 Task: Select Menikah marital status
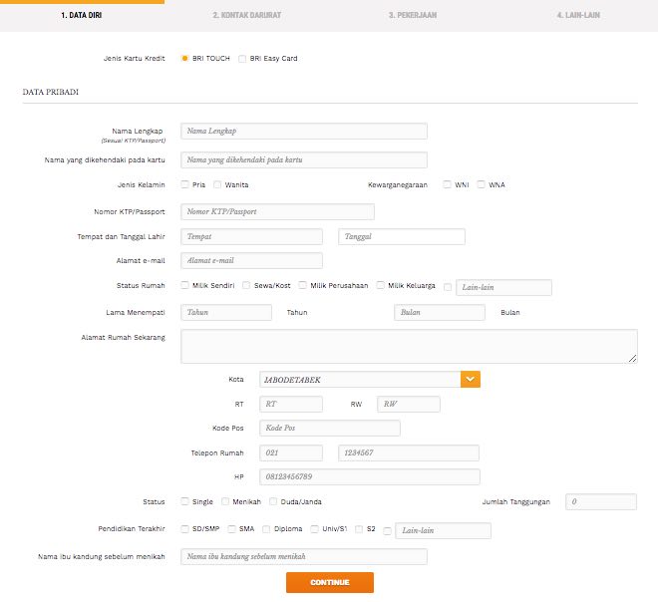[225, 501]
